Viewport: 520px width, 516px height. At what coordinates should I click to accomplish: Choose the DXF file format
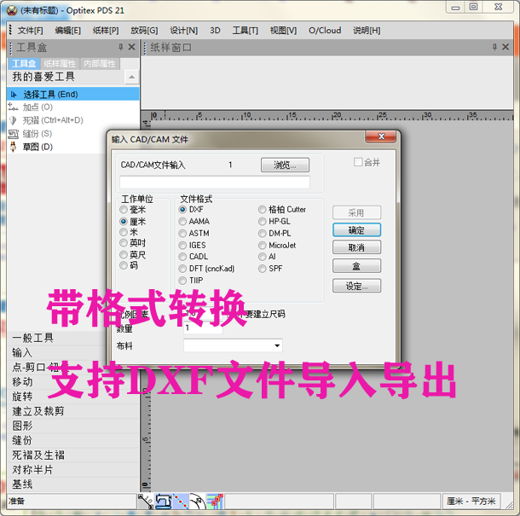(191, 210)
